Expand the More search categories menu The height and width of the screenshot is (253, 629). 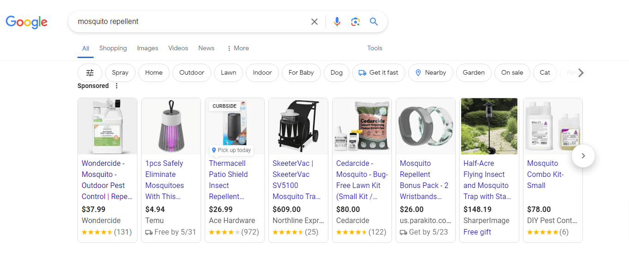point(237,48)
